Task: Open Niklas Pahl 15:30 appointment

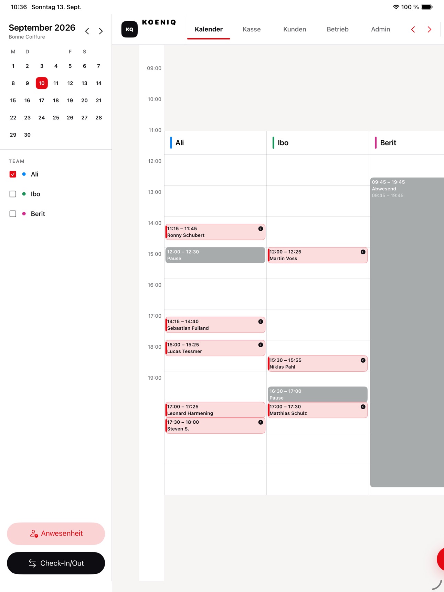Action: click(x=317, y=363)
